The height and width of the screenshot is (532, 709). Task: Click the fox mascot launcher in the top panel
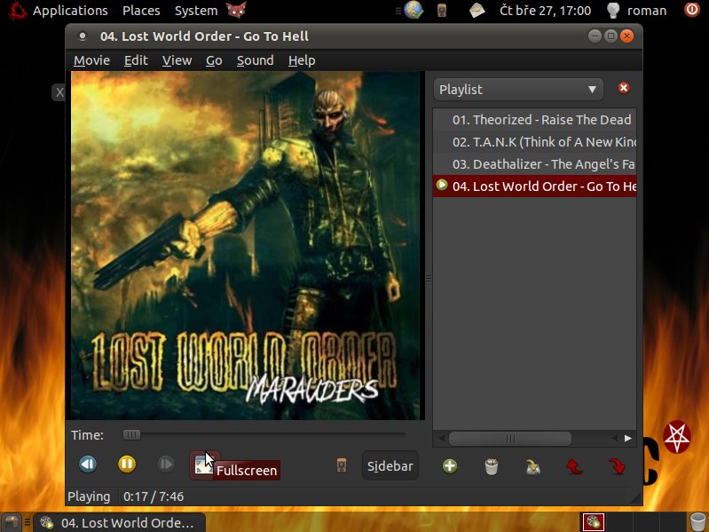click(x=237, y=10)
